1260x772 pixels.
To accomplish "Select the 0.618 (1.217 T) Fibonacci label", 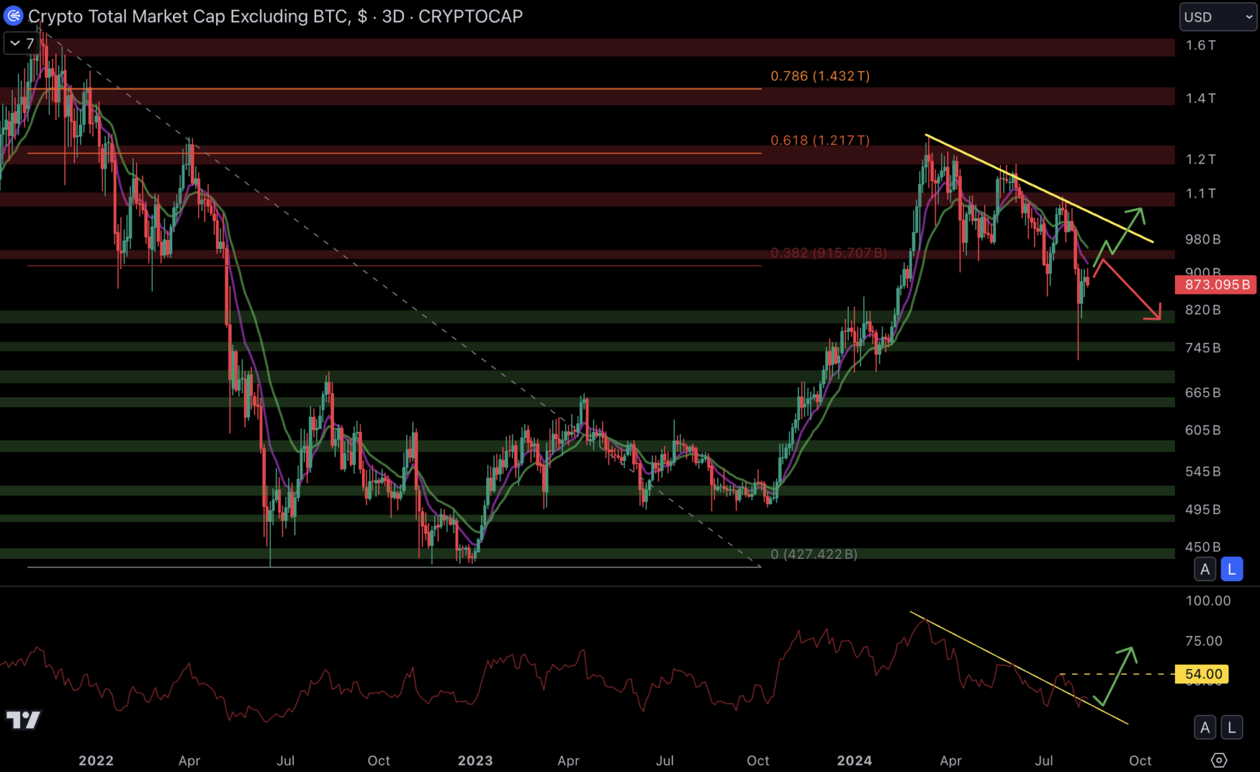I will click(820, 140).
